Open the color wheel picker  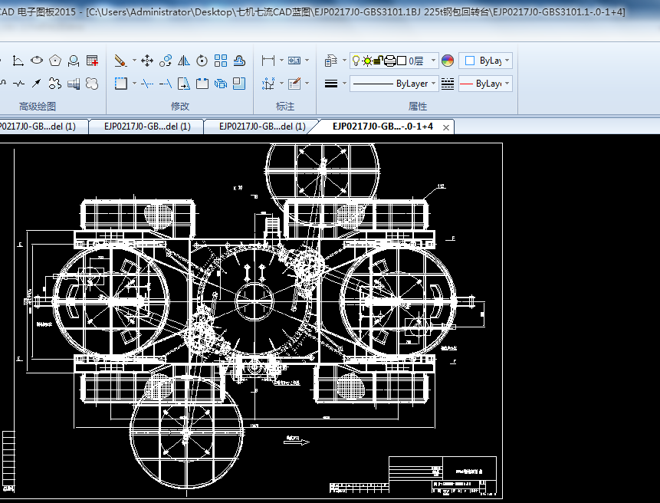[448, 61]
